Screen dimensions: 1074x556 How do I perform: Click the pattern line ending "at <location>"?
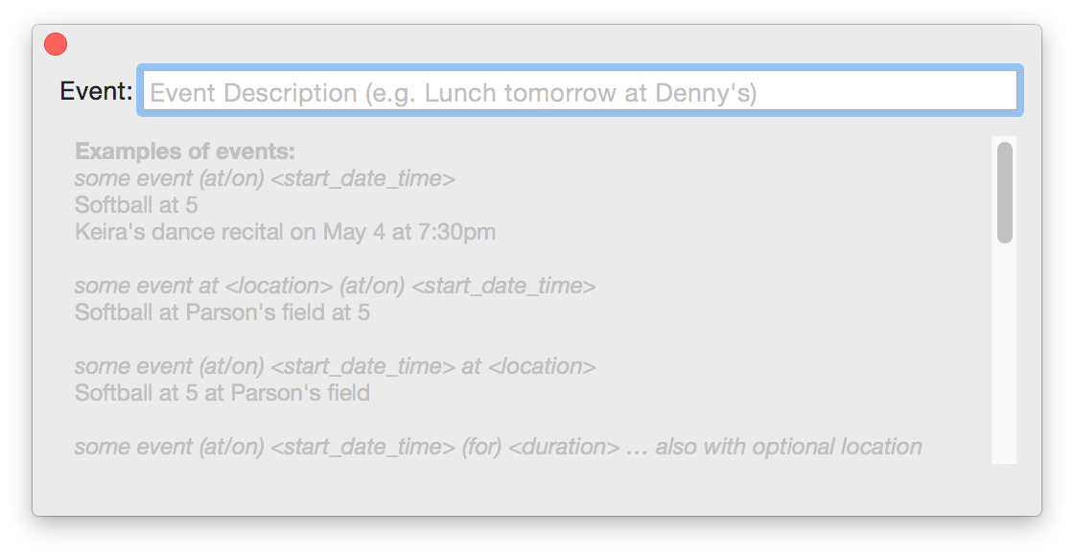335,366
